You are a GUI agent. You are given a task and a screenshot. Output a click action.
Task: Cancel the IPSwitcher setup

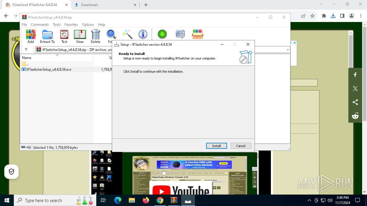(241, 146)
